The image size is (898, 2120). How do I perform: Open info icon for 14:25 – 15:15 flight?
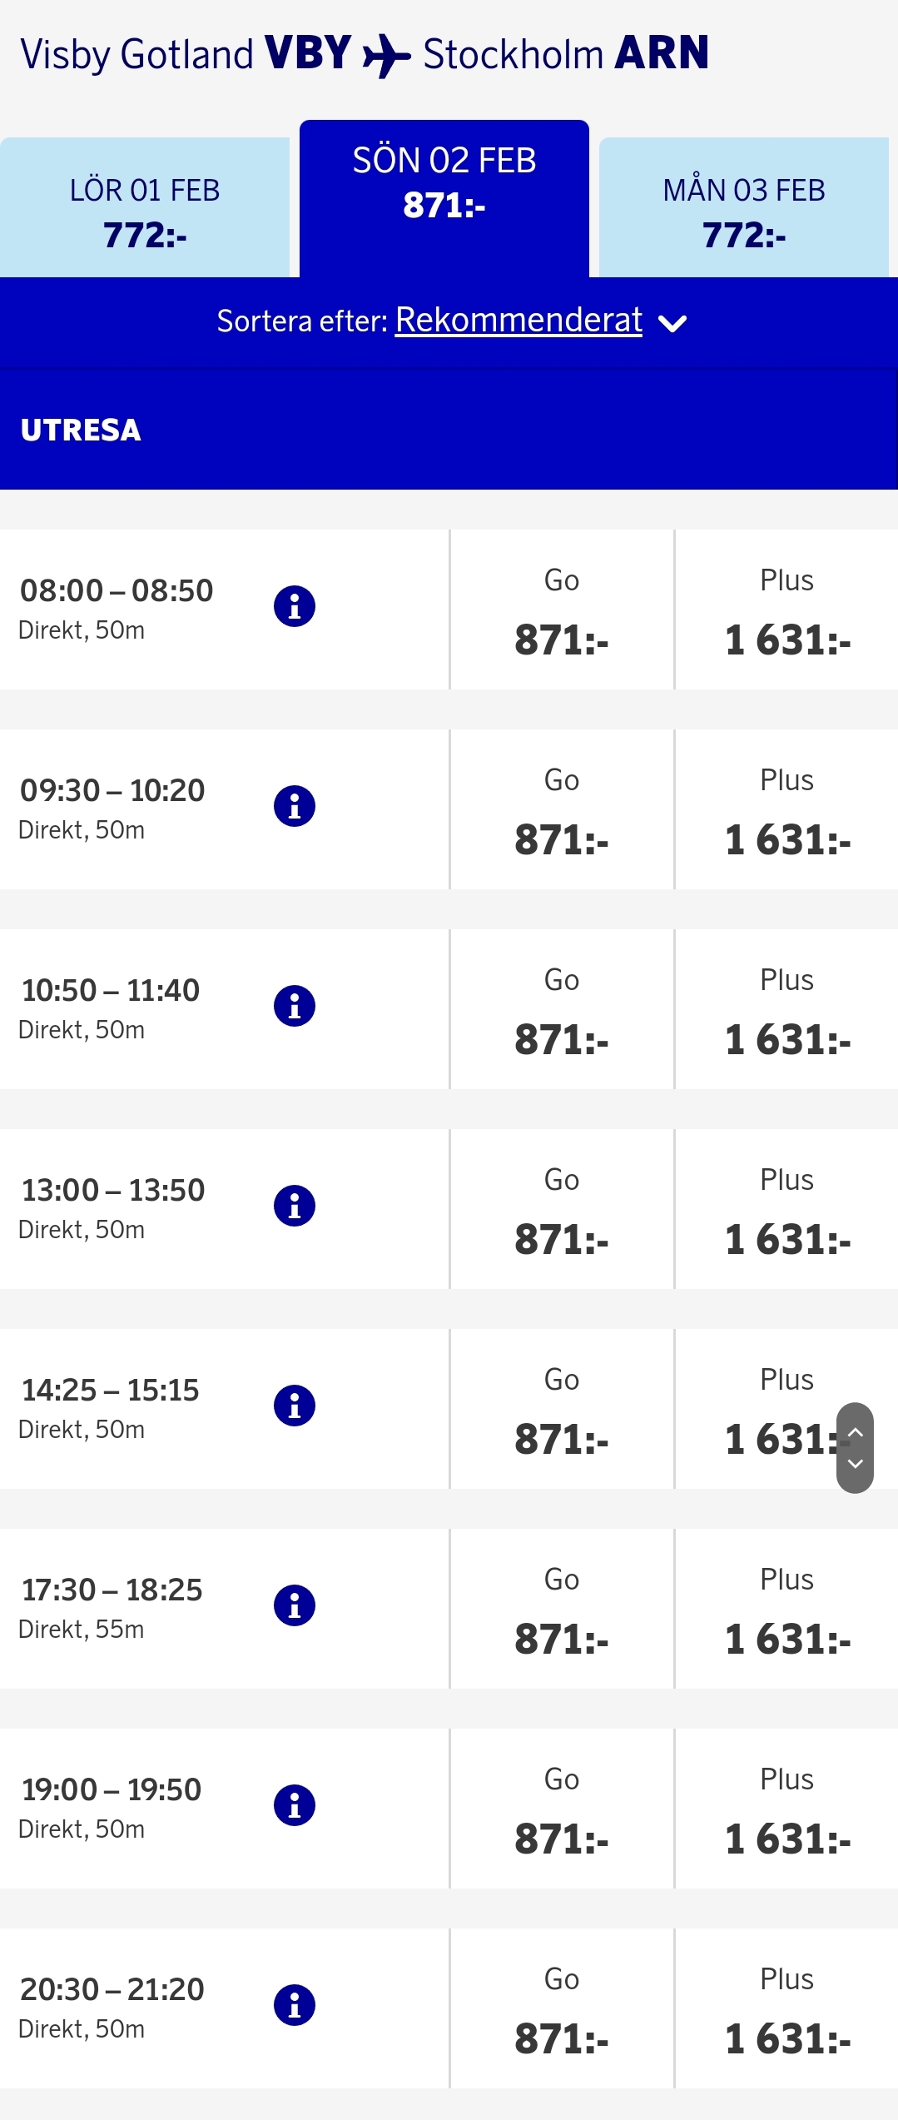[295, 1406]
